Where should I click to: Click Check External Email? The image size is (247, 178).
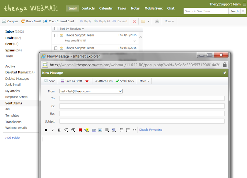pos(59,21)
